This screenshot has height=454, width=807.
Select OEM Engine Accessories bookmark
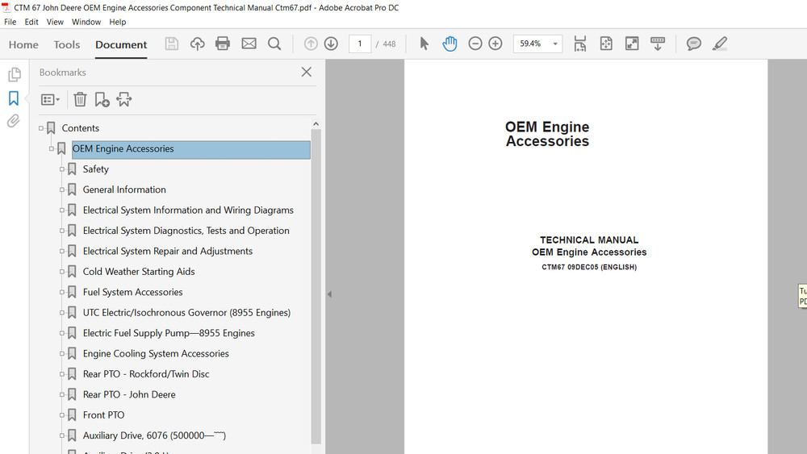[x=191, y=149]
